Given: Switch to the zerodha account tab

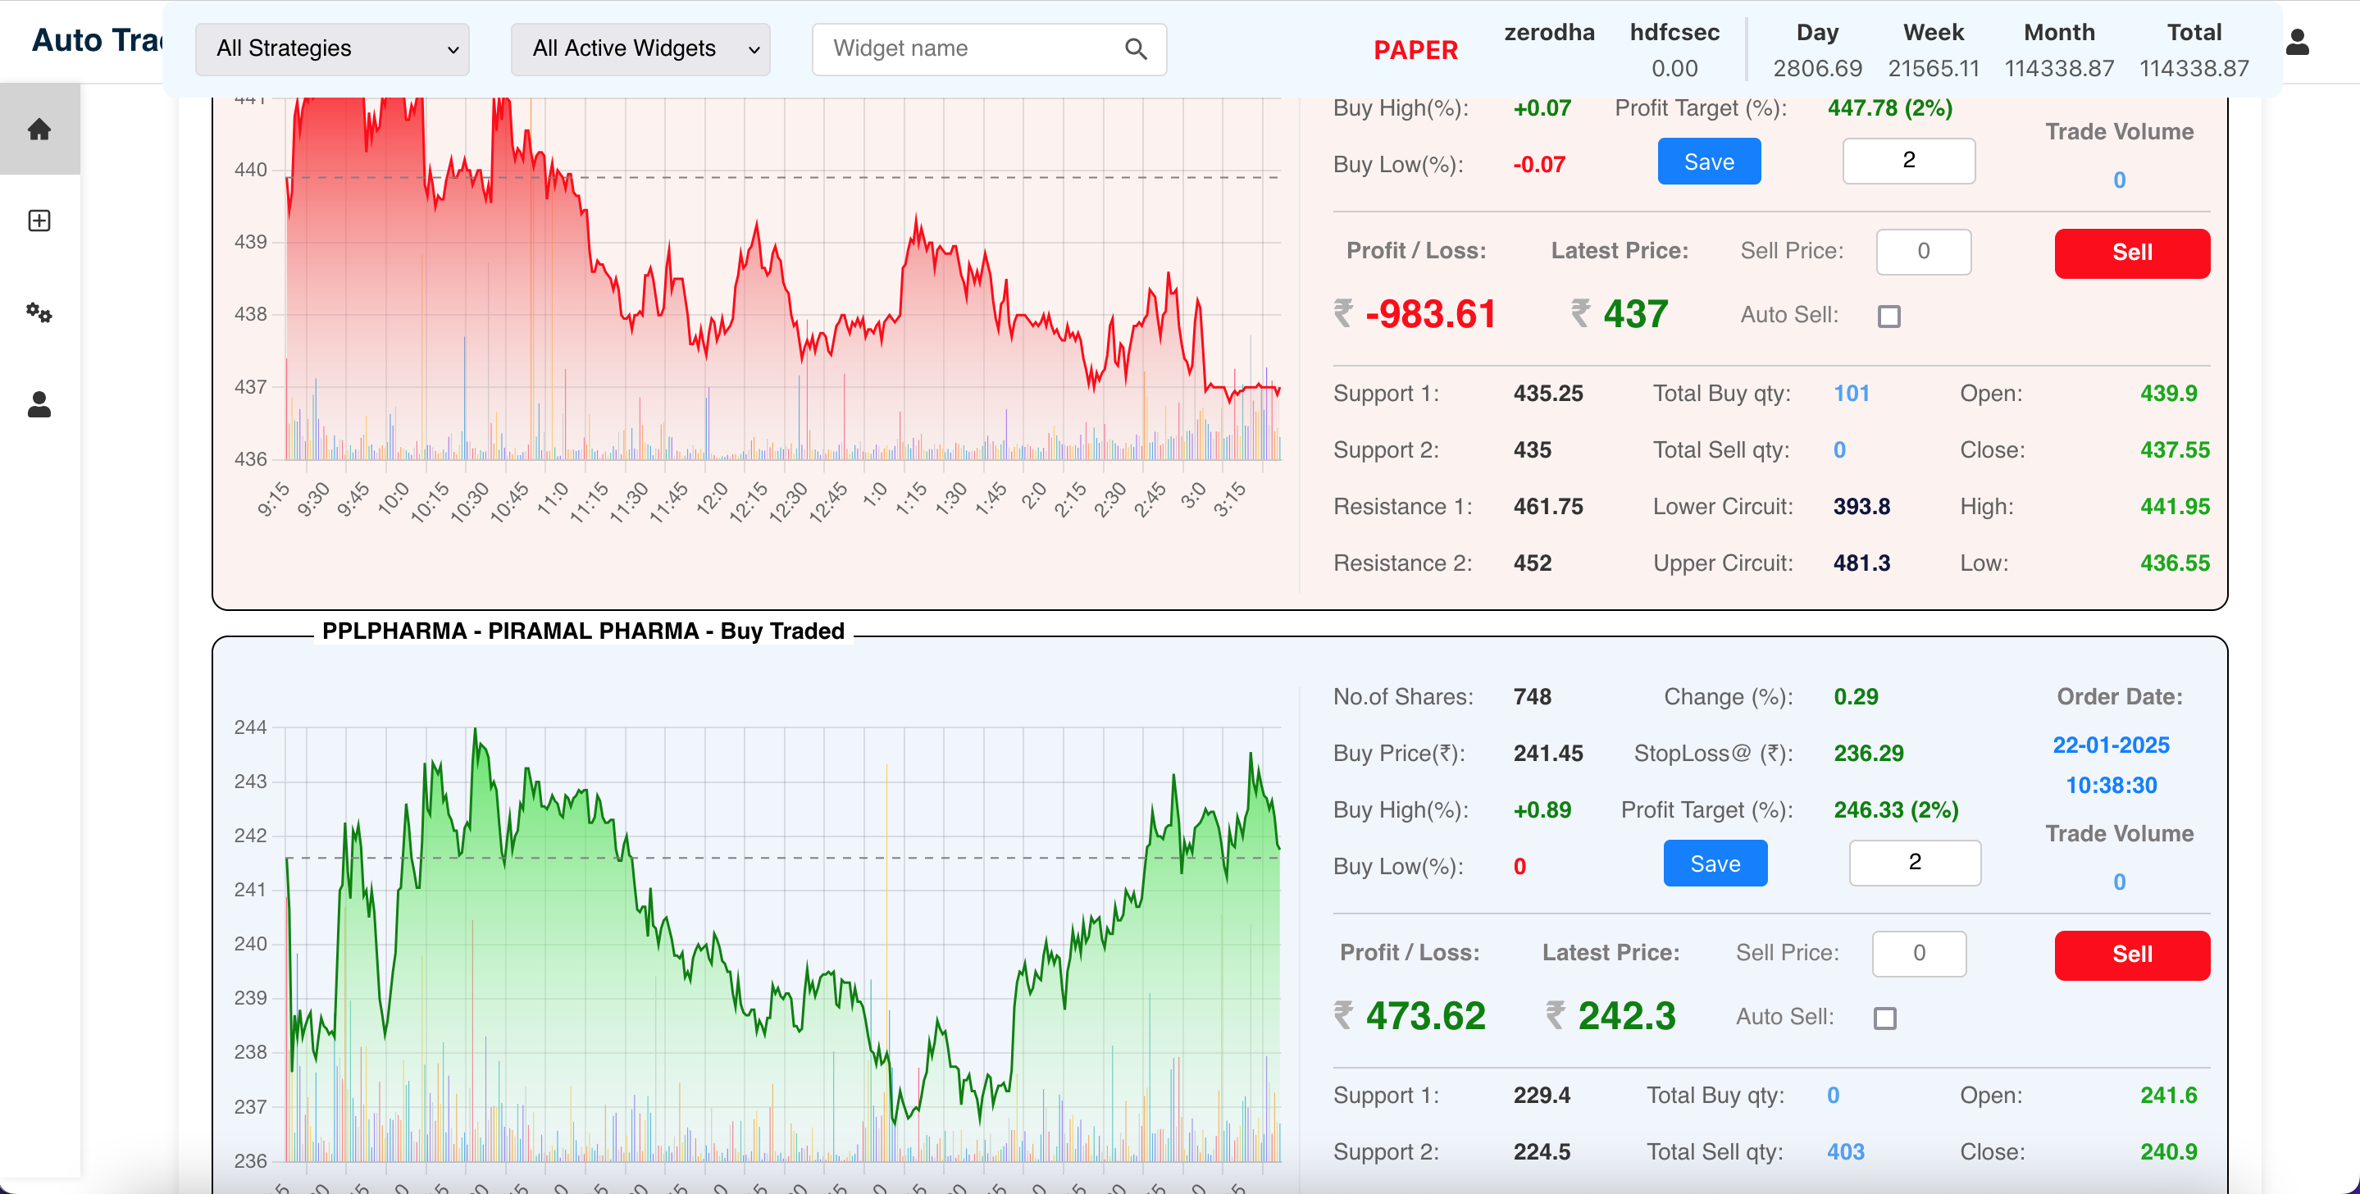Looking at the screenshot, I should point(1549,32).
